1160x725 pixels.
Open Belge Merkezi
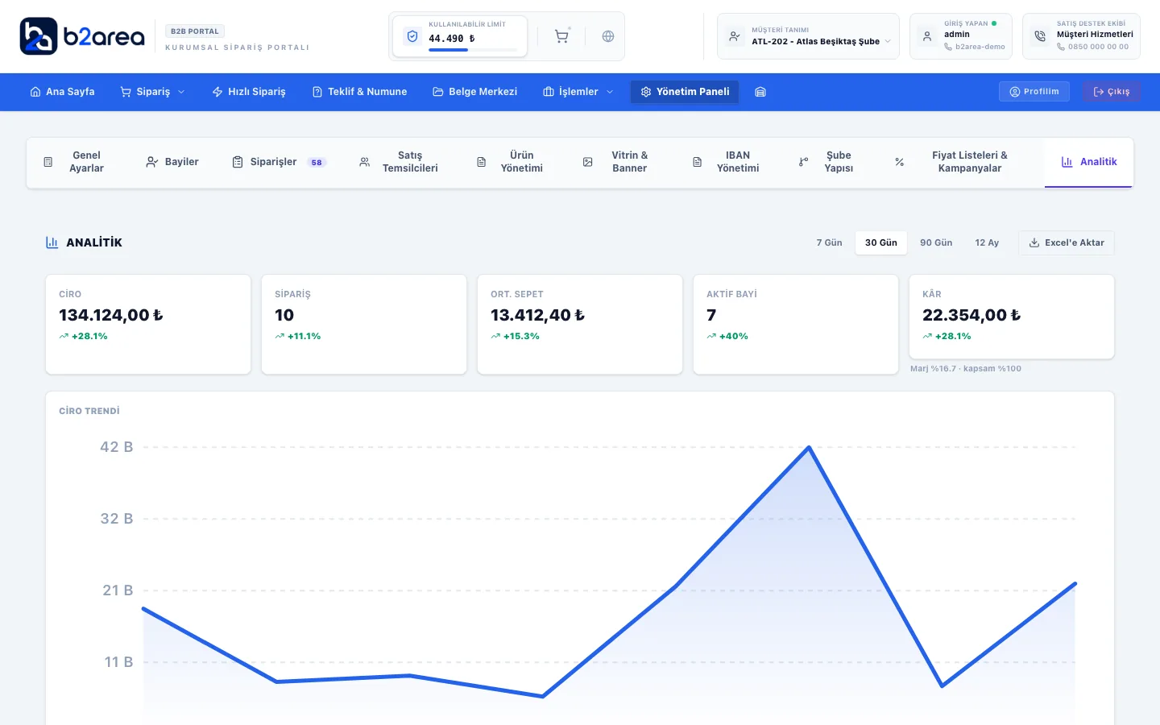(475, 92)
